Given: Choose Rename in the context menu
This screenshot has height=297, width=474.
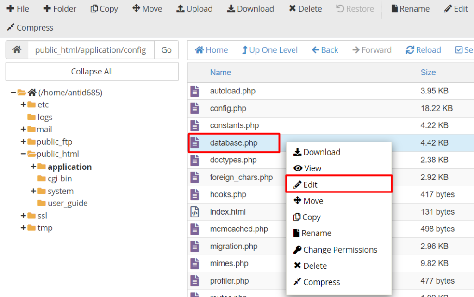Looking at the screenshot, I should pos(338,233).
